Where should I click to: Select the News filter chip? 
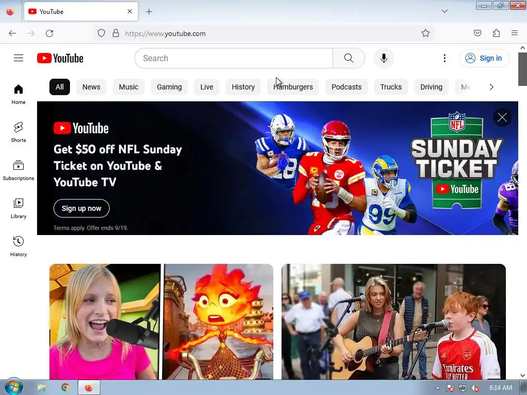tap(92, 87)
